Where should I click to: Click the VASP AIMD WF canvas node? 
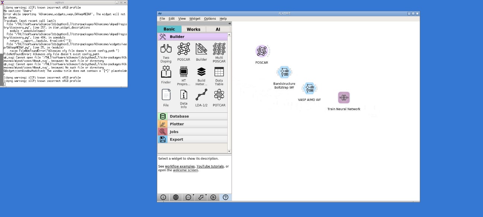point(309,89)
